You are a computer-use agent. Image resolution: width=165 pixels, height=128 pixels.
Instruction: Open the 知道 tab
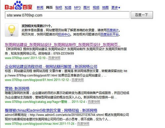pos(68,8)
